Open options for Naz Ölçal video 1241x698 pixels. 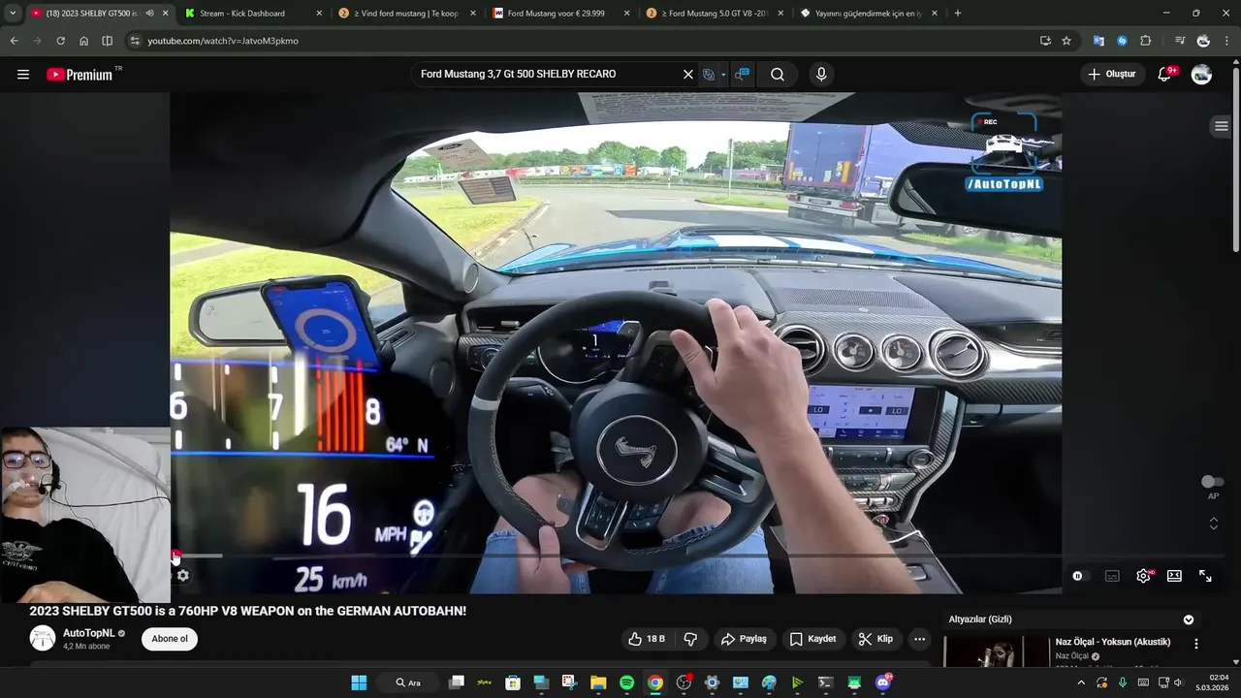click(1196, 644)
